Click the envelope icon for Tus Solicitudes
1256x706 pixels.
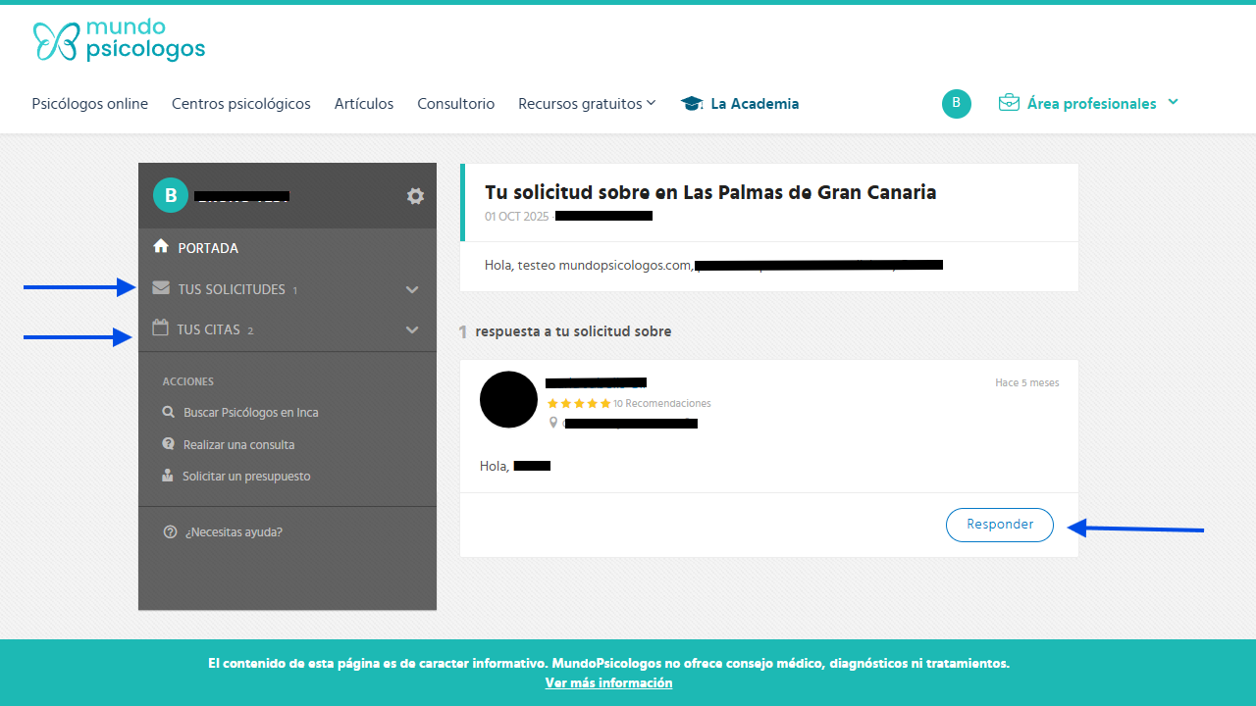tap(161, 288)
